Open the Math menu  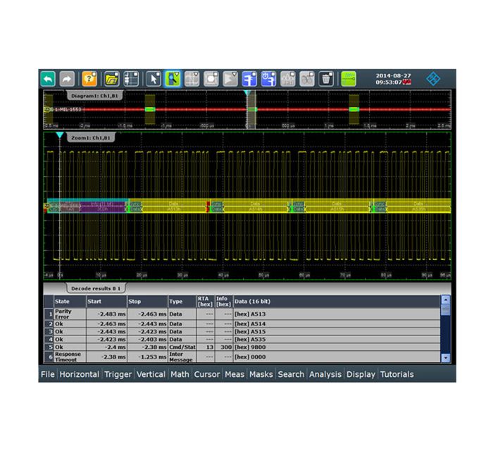[180, 374]
